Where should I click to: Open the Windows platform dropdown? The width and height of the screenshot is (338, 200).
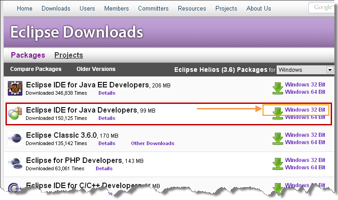(305, 70)
